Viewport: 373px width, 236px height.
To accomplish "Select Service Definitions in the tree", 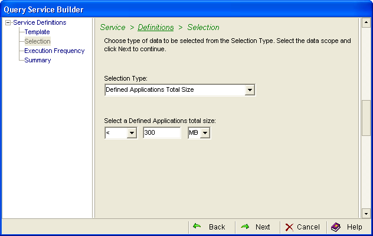I will [x=40, y=22].
